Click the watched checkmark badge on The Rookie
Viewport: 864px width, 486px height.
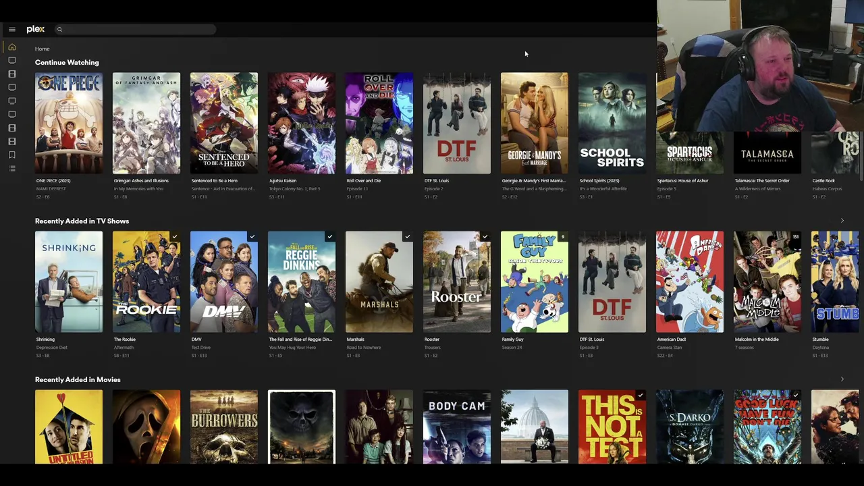click(x=174, y=237)
